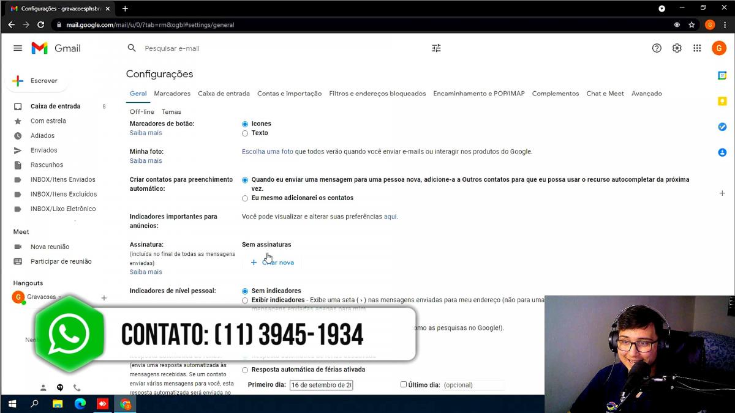This screenshot has height=413, width=735.
Task: Enable 'Resposta automática de férias ativada'
Action: 245,370
